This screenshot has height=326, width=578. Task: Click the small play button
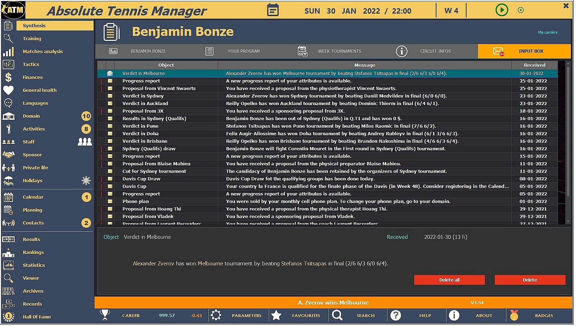coord(521,10)
